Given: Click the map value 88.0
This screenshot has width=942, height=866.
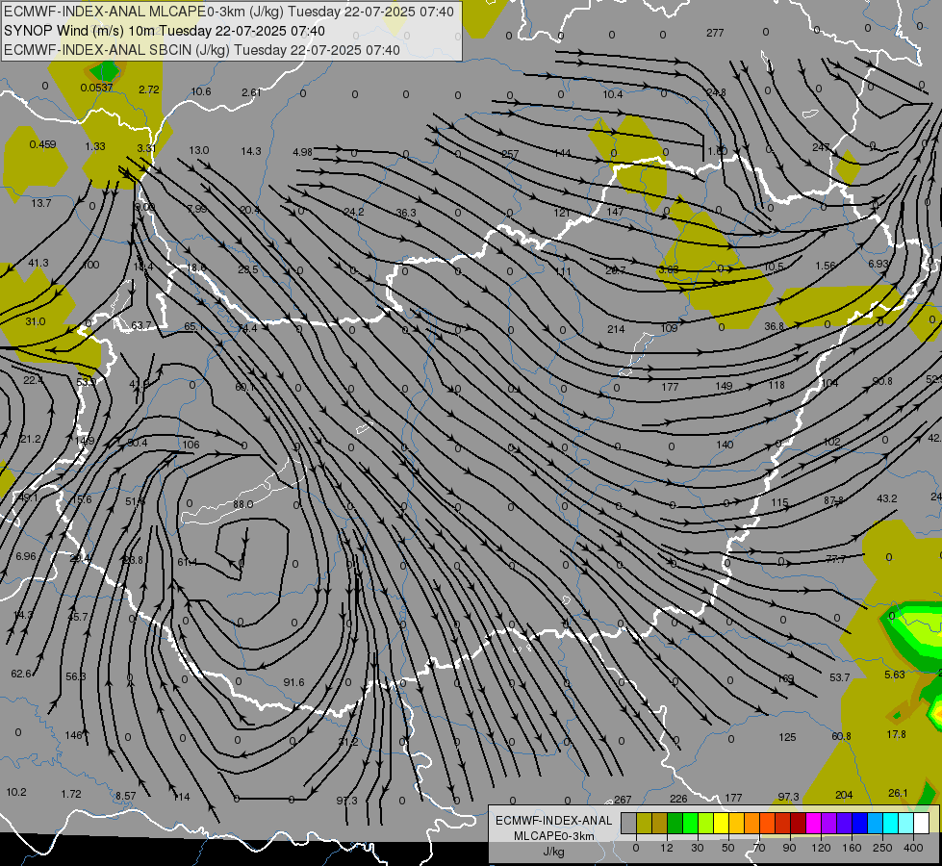Looking at the screenshot, I should 242,504.
